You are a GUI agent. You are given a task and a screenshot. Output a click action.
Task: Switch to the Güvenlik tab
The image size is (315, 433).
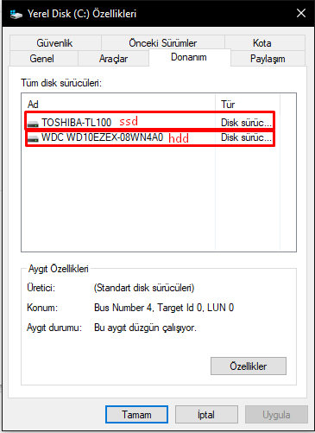pos(54,43)
